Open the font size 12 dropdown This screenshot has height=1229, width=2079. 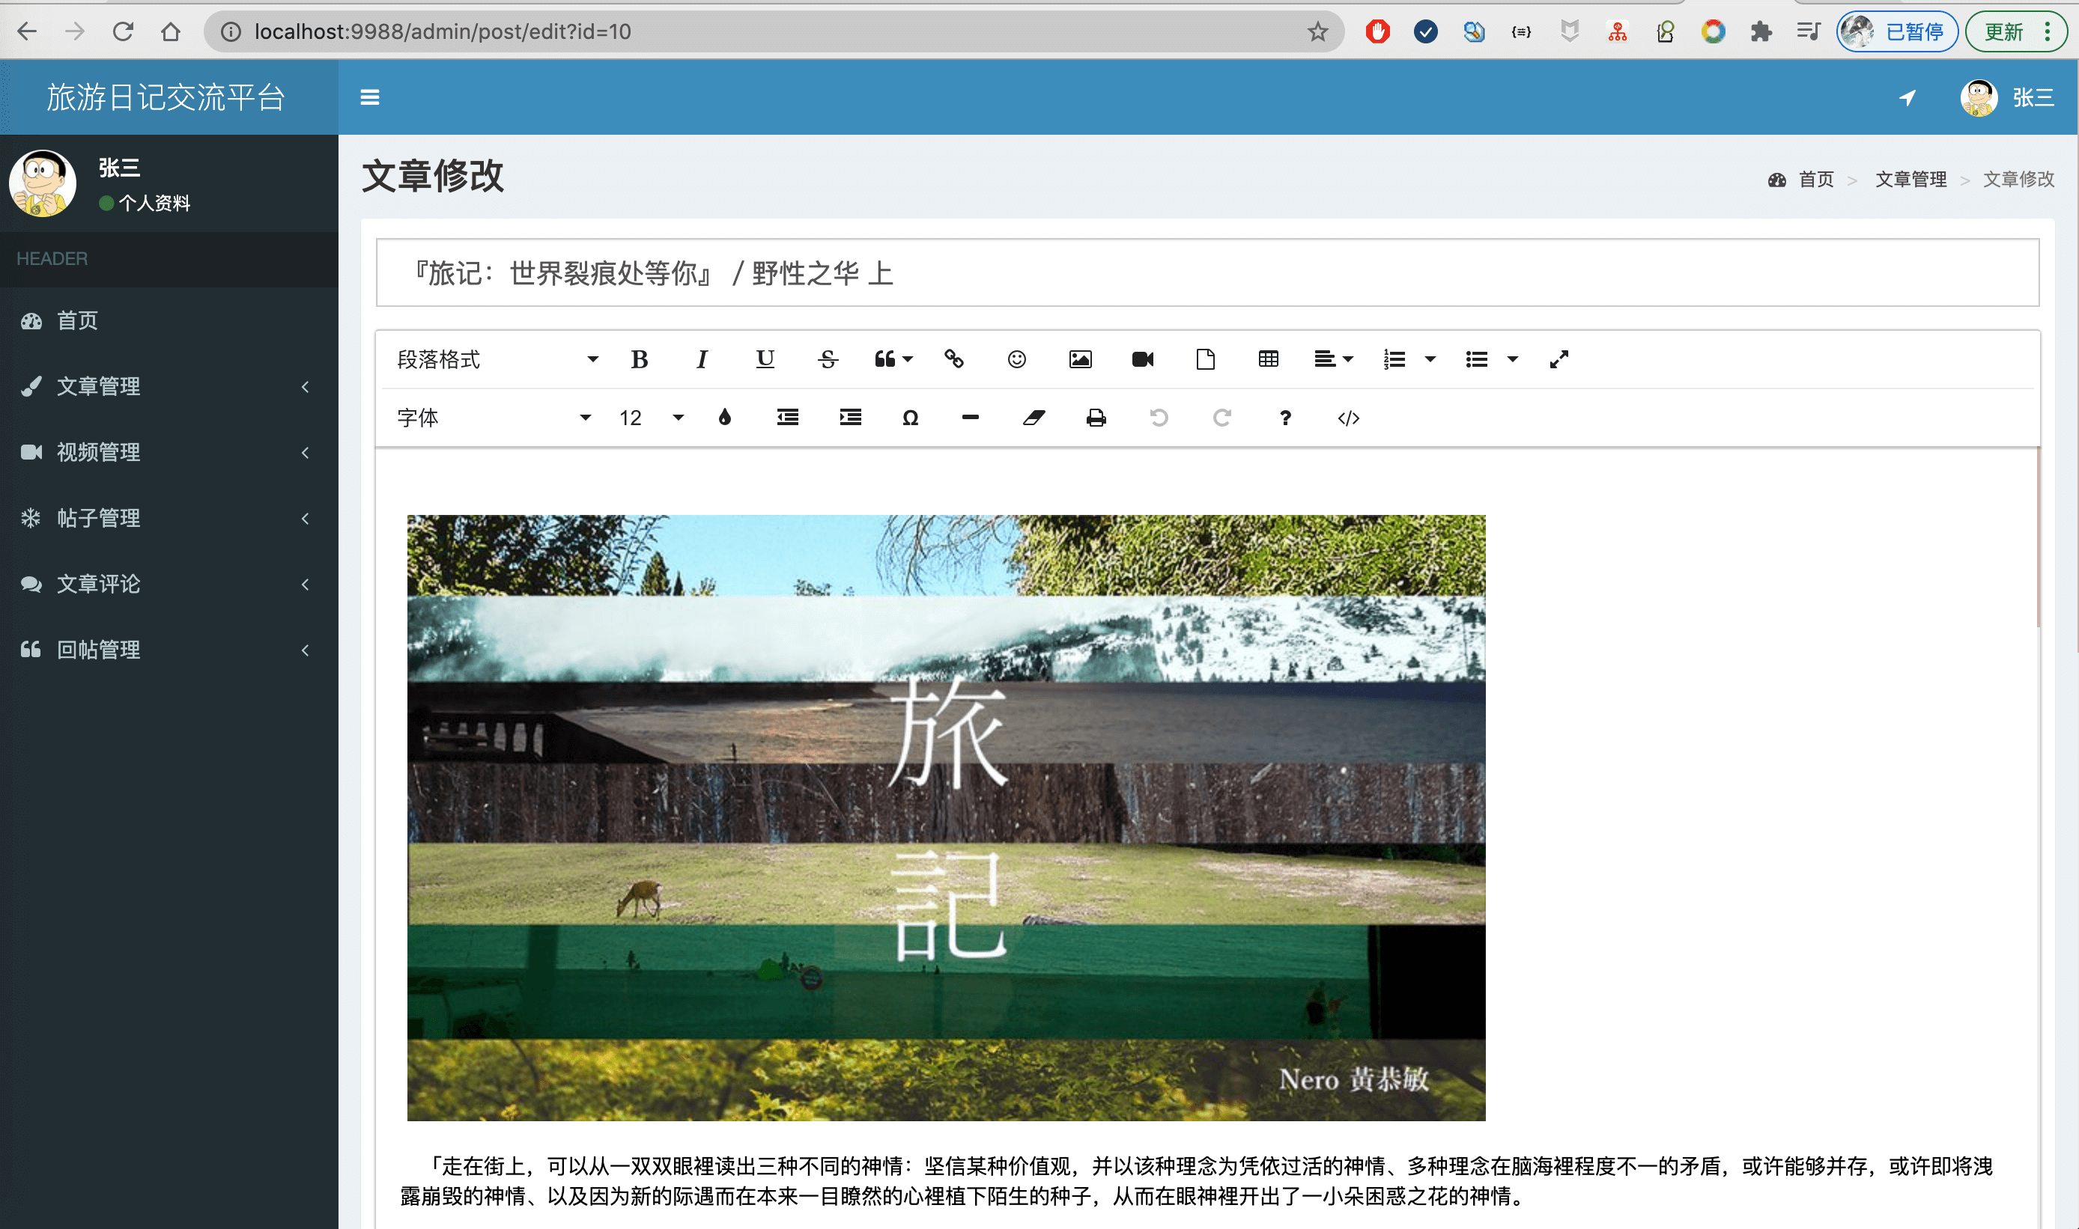[x=652, y=418]
